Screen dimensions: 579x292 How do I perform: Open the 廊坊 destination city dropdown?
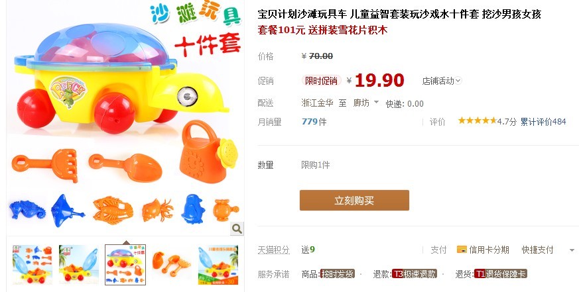(365, 103)
